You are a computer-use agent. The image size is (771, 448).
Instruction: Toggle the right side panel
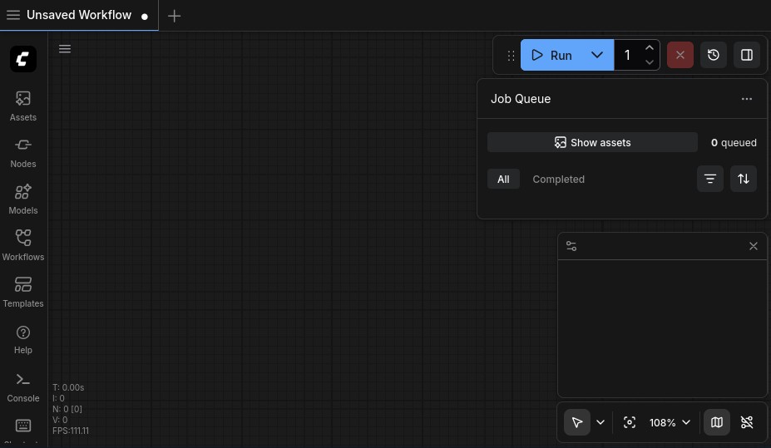point(747,55)
